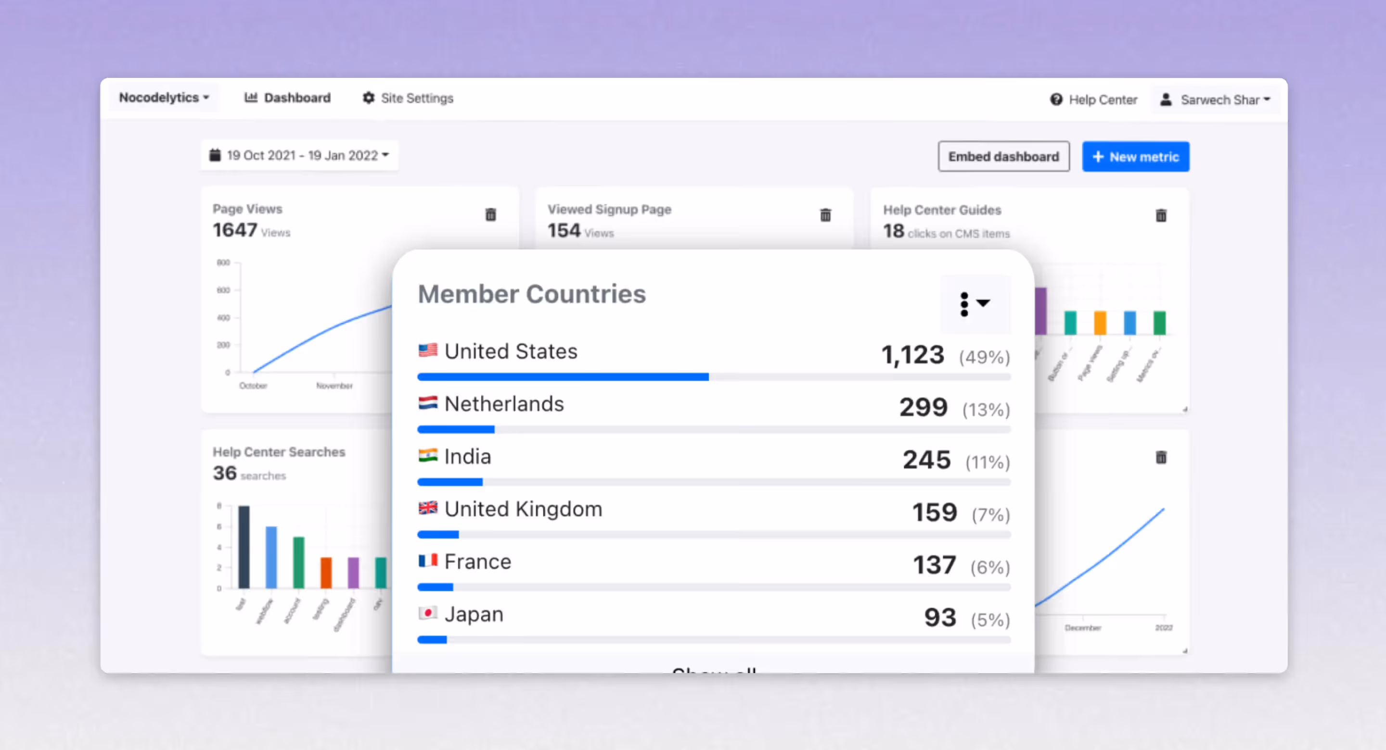Click the 299 Netherlands count
The height and width of the screenshot is (750, 1386).
pos(924,408)
